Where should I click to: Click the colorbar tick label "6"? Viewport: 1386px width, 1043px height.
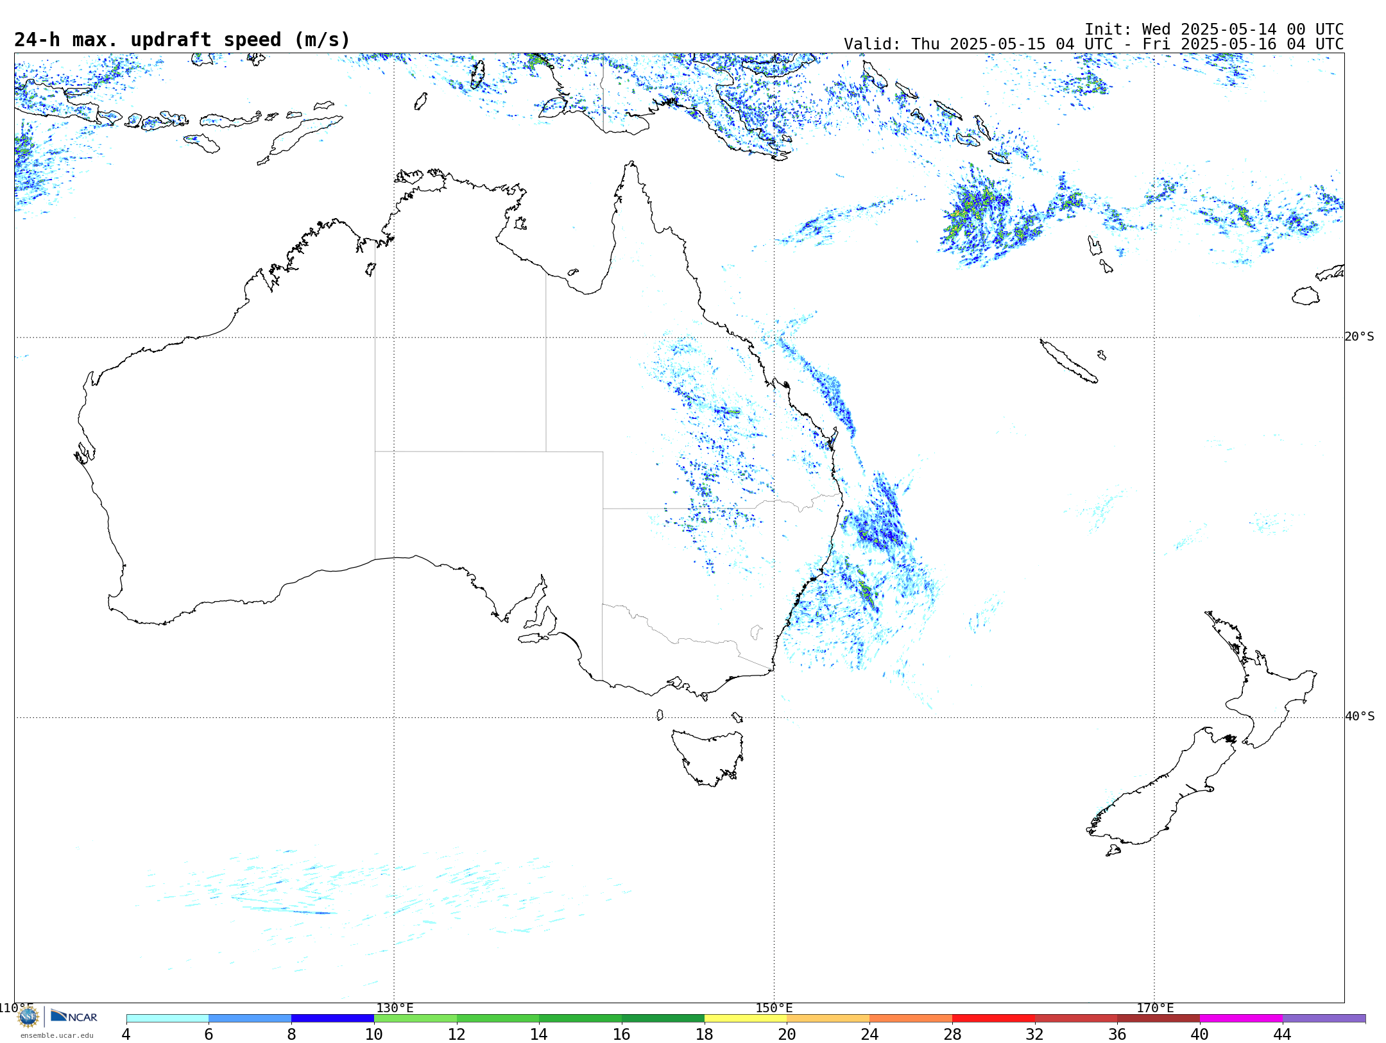tap(209, 1035)
